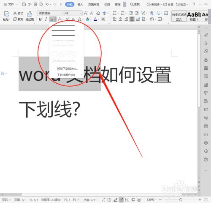
Task: Expand numbered list dropdown arrow
Action: (x=126, y=14)
